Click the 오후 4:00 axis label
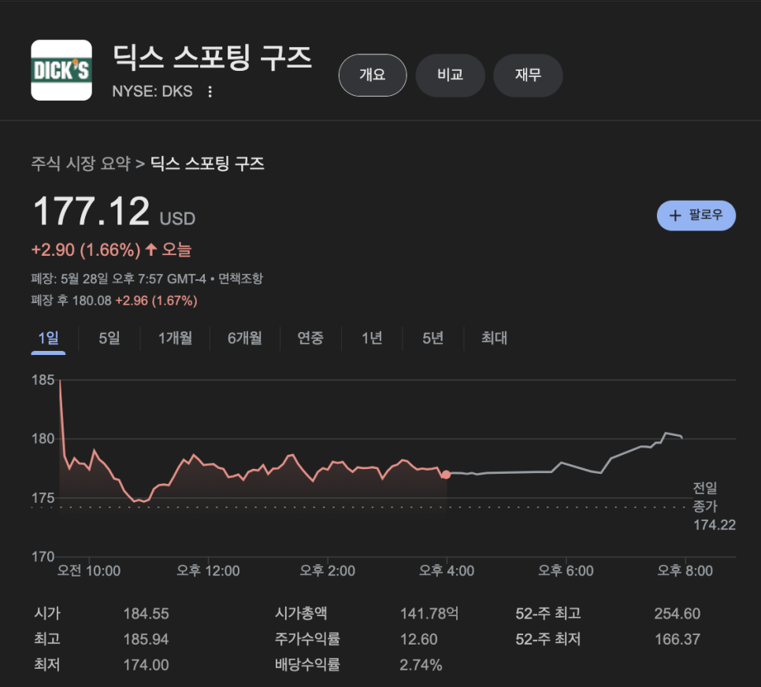This screenshot has height=687, width=761. [447, 571]
